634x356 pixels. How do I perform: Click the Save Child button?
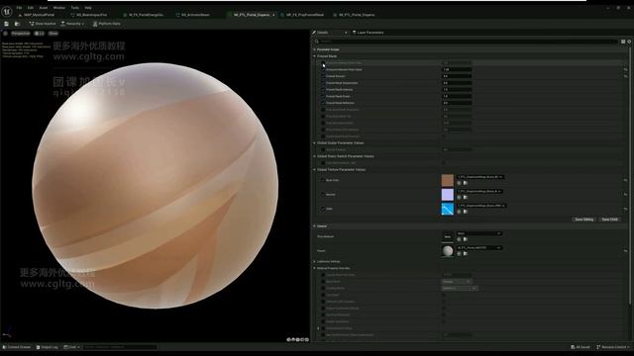click(x=610, y=220)
